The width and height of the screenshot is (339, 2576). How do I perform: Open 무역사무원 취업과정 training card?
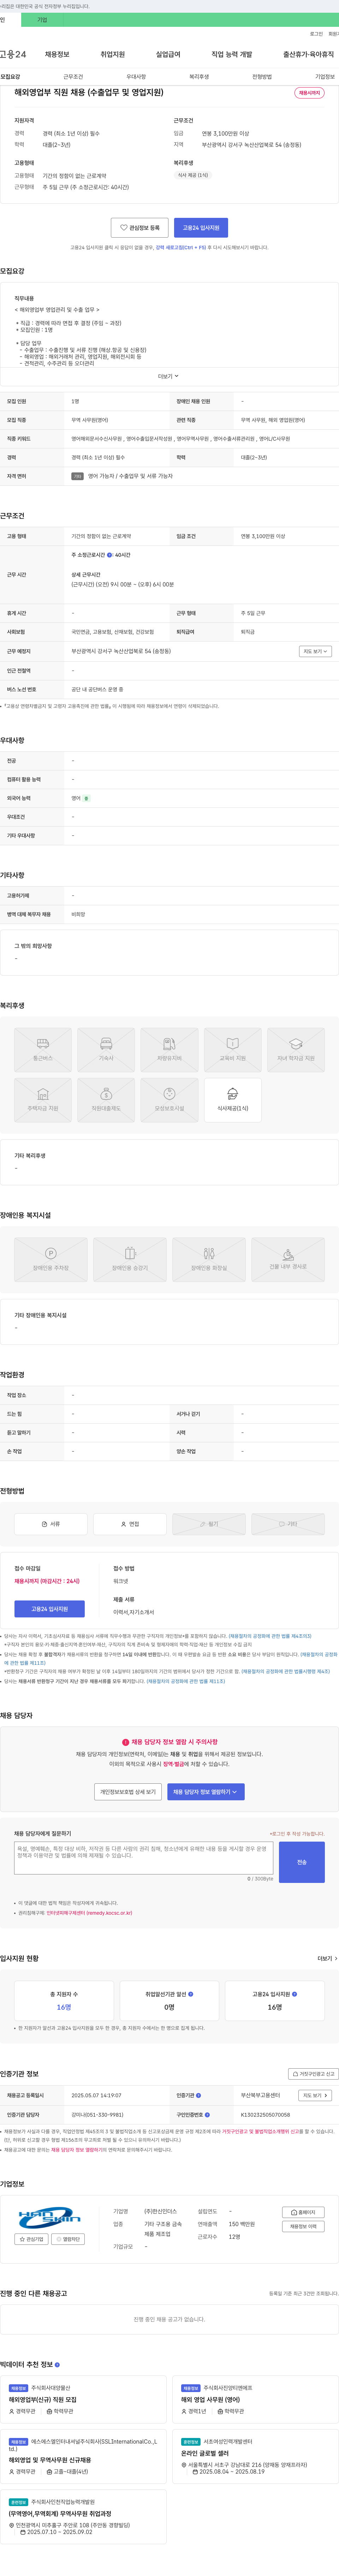(x=60, y=2513)
